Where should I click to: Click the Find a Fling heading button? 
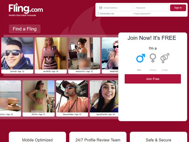(24, 29)
